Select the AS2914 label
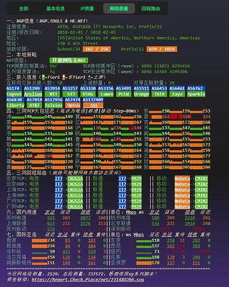Viewport: 229px width, 287px height. 52,89
